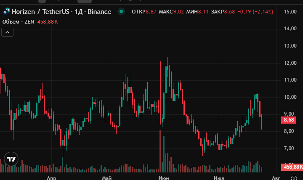This screenshot has width=303, height=180.
Task: Click the Май date axis label
Action: coord(107,178)
